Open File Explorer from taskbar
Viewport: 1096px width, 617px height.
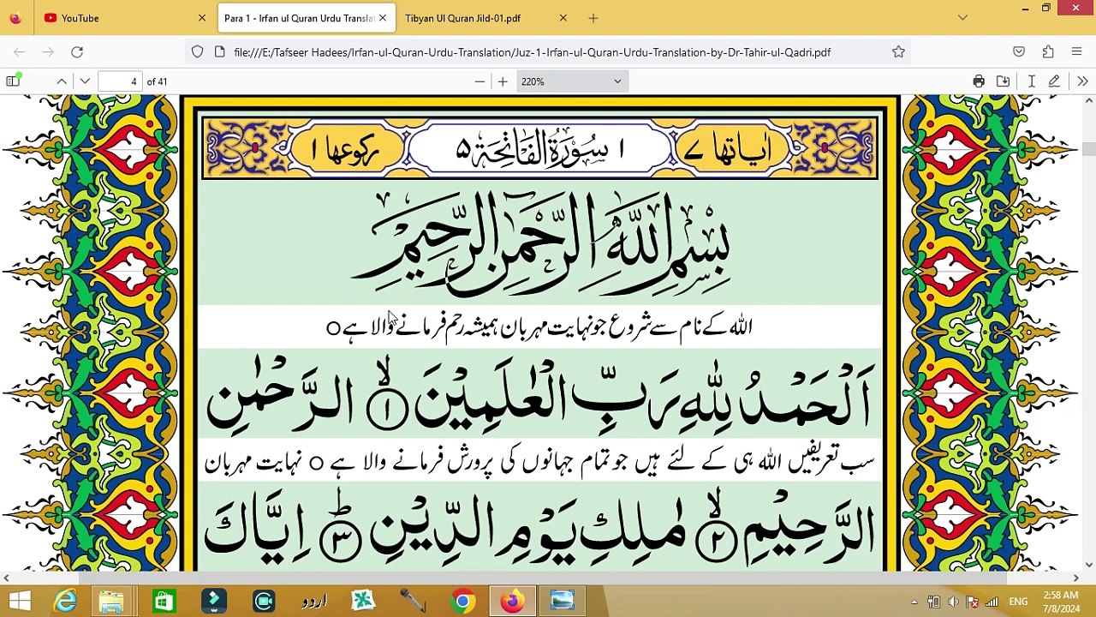tap(111, 602)
